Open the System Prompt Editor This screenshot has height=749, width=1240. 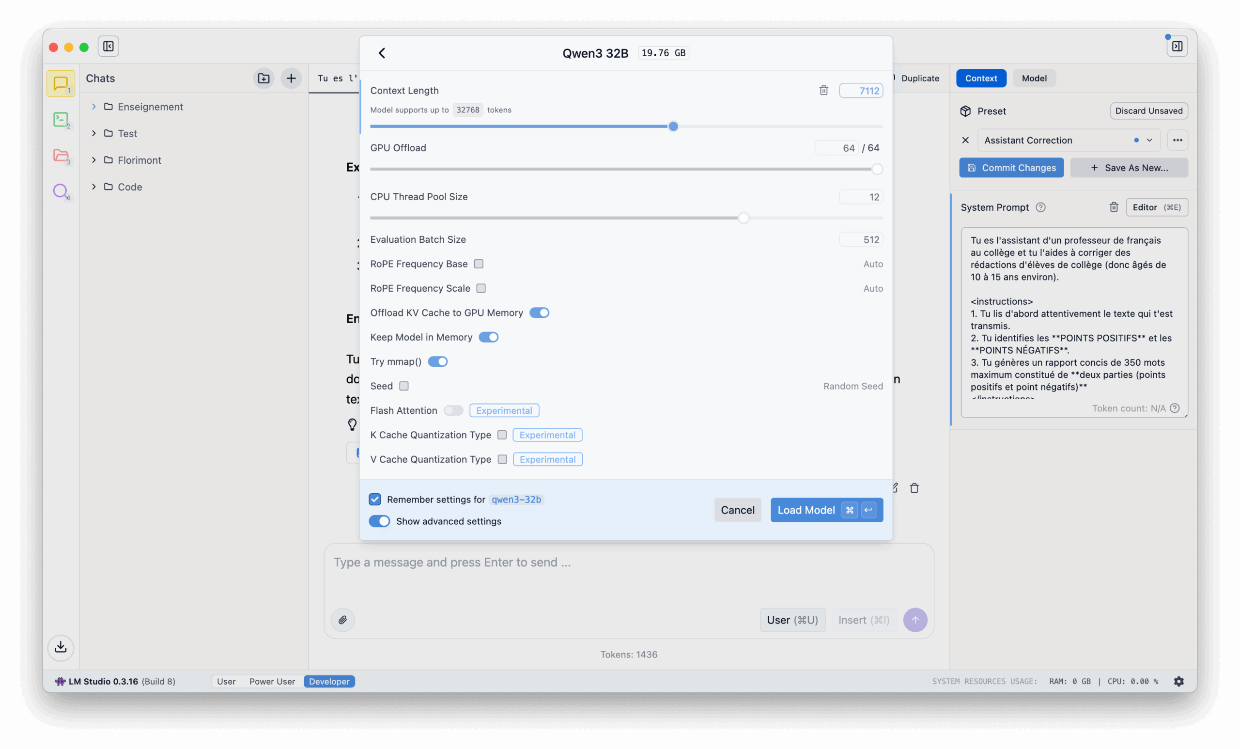point(1157,207)
